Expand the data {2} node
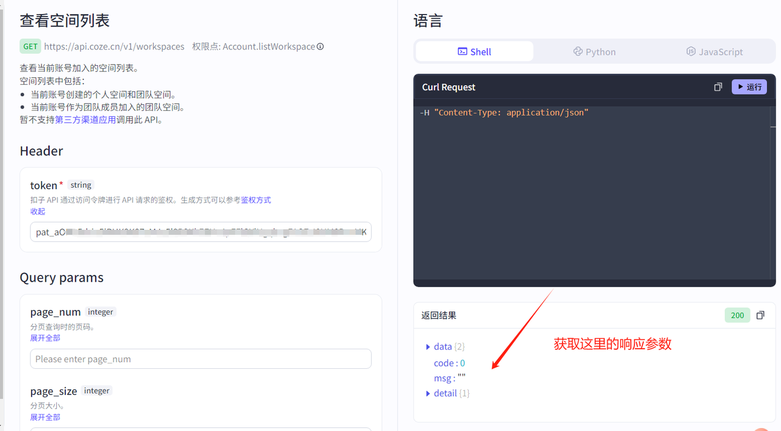 click(428, 347)
